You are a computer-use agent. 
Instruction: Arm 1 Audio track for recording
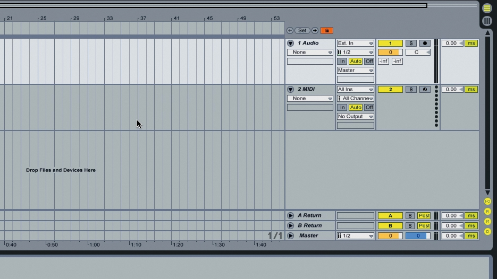click(x=425, y=43)
